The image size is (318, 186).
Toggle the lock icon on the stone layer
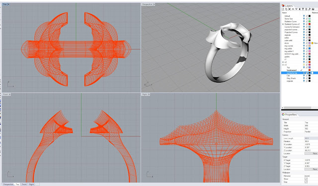pos(307,43)
